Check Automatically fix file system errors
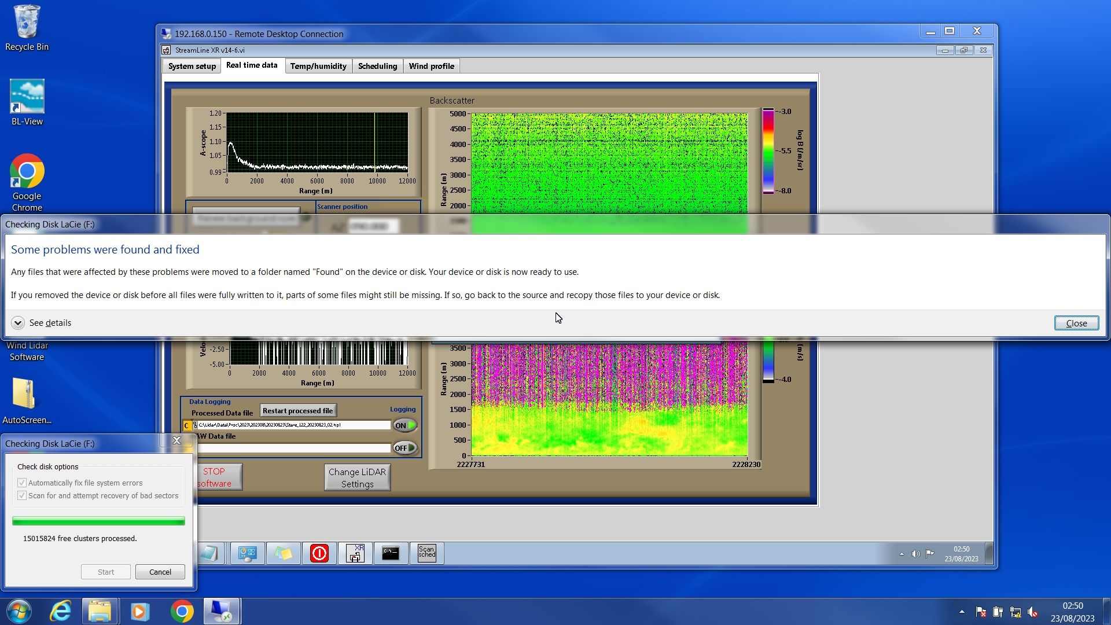 pos(22,483)
